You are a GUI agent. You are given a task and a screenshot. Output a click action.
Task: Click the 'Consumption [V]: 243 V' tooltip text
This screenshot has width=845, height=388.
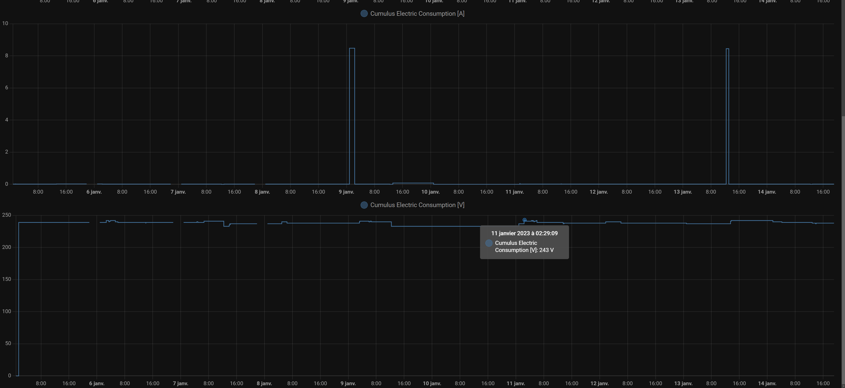[x=524, y=250]
